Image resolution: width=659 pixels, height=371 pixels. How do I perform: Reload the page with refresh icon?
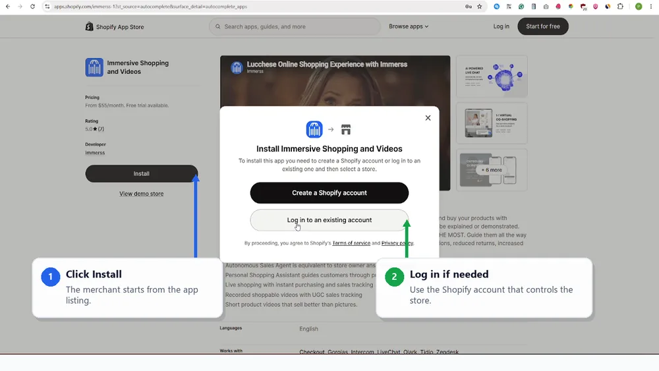coord(32,7)
